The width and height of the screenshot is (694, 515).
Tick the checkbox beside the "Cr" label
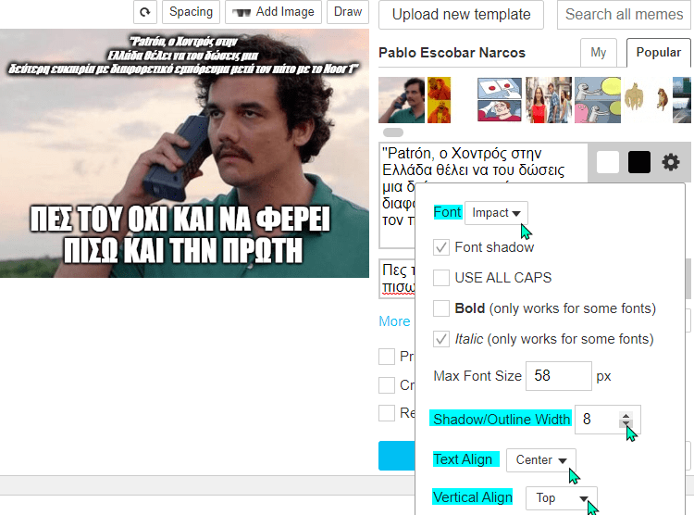[x=387, y=385]
